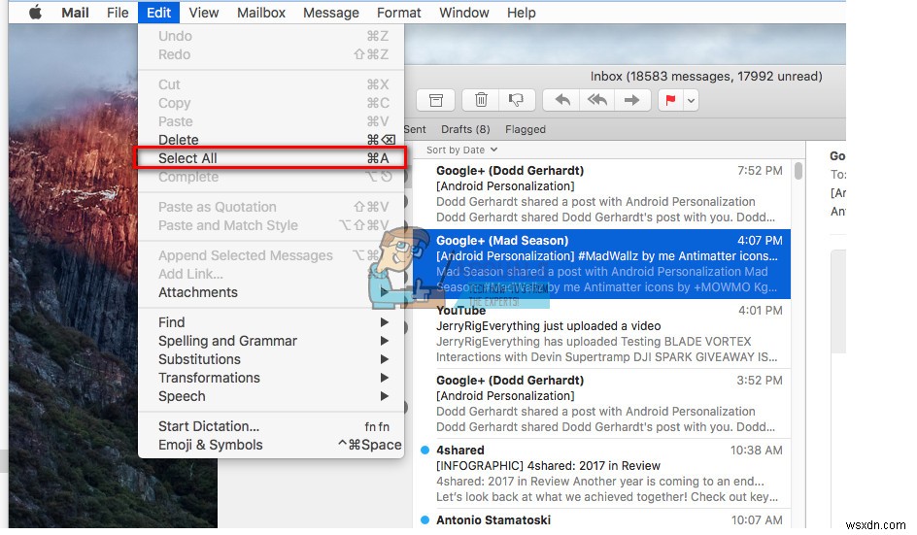Click the Archive toolbar button
Image resolution: width=917 pixels, height=535 pixels.
click(436, 100)
